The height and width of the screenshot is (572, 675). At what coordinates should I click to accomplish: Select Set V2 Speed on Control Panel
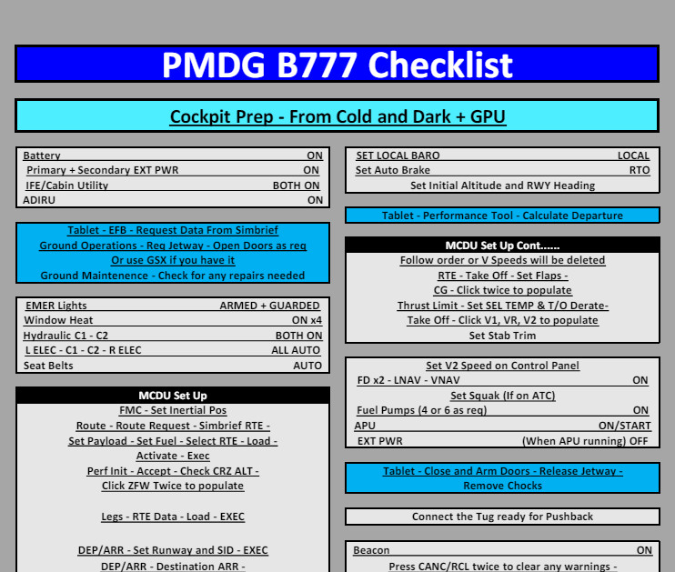click(x=502, y=366)
